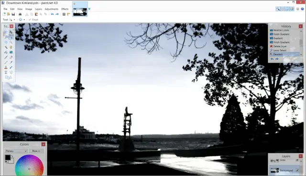Image resolution: width=306 pixels, height=176 pixels.
Task: Toggle the Colors window icon at top right
Action: click(292, 9)
